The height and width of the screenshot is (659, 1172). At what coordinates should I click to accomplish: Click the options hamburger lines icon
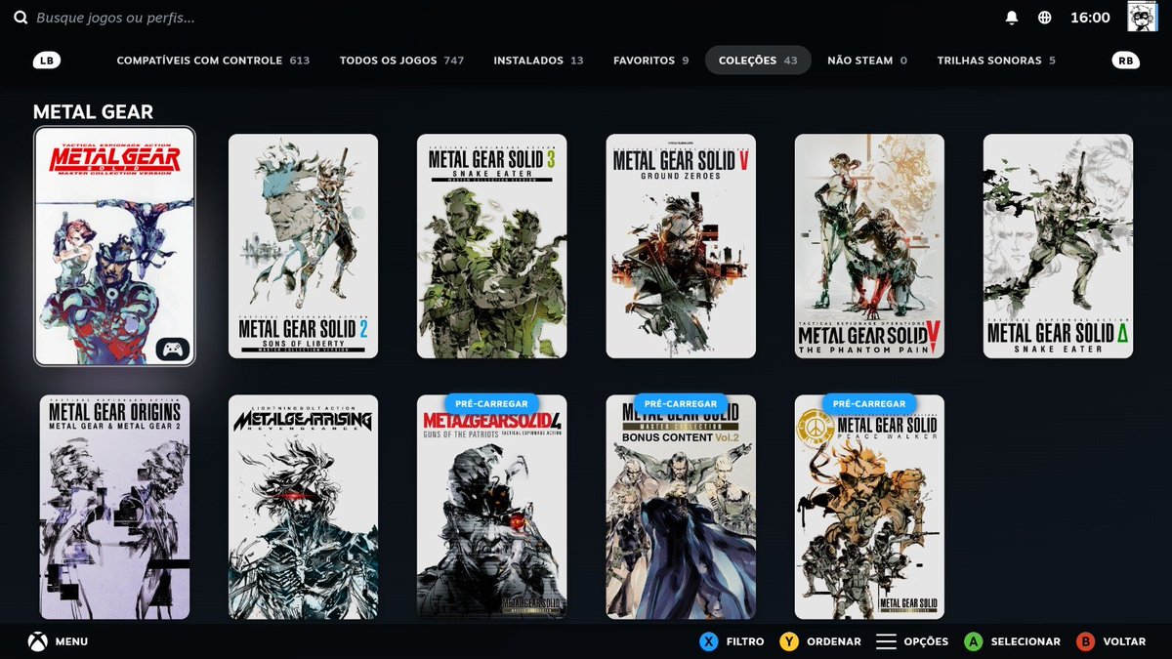pos(886,641)
